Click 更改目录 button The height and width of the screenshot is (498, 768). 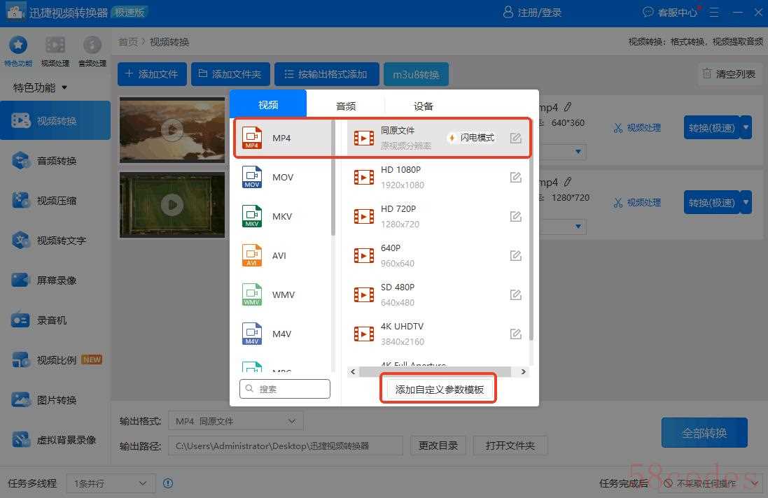[x=438, y=446]
